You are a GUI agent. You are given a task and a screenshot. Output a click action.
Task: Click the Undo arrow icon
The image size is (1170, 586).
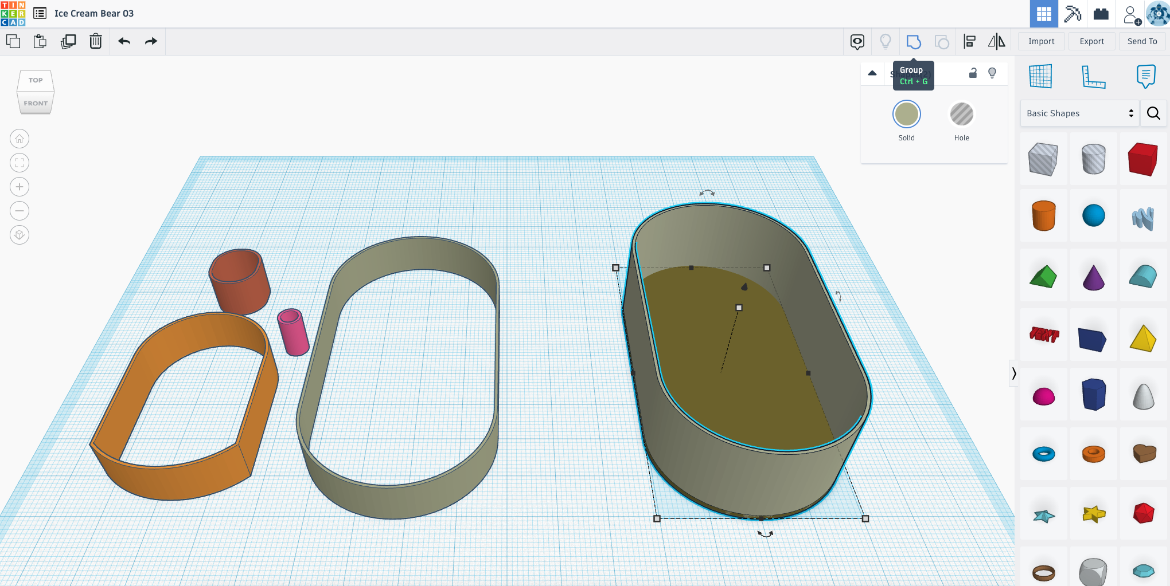[x=124, y=41]
